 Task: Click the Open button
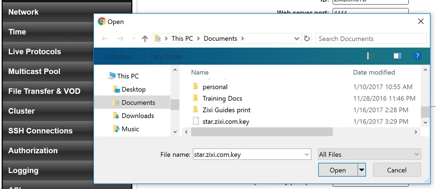[338, 170]
